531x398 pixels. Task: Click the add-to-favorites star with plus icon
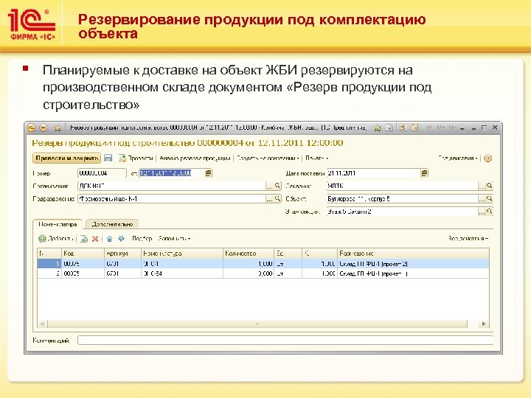point(378,128)
